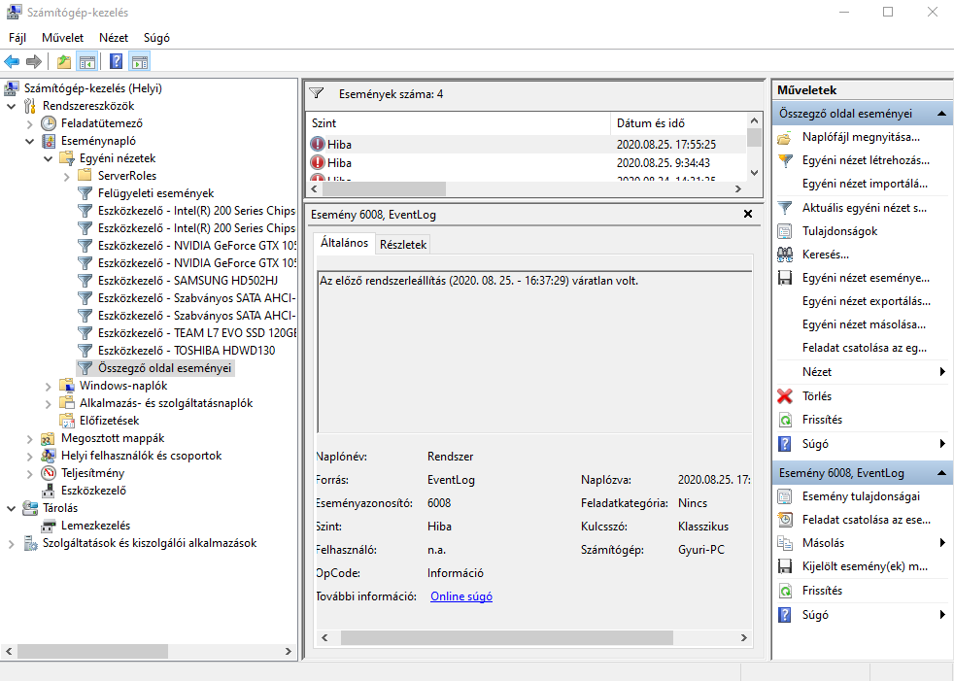Toggle the Show/Hide console tree icon
954x681 pixels.
click(87, 61)
